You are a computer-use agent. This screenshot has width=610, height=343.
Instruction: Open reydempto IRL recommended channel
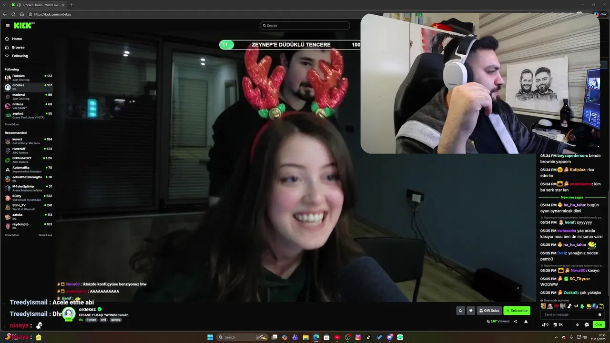[x=29, y=225]
